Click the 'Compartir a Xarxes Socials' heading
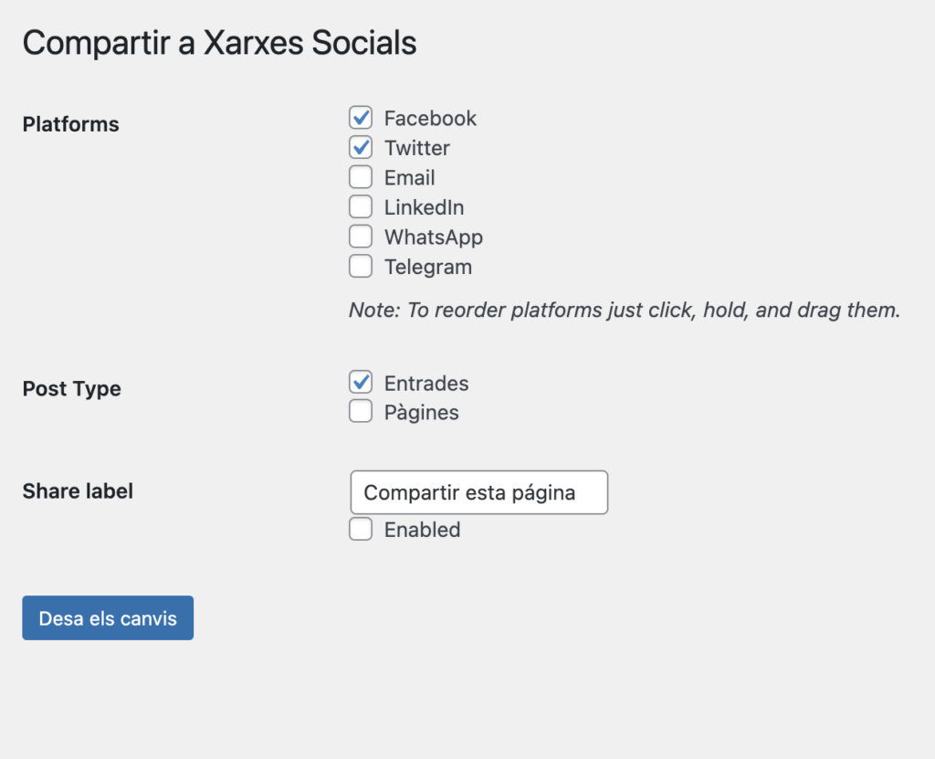This screenshot has height=759, width=935. [219, 43]
